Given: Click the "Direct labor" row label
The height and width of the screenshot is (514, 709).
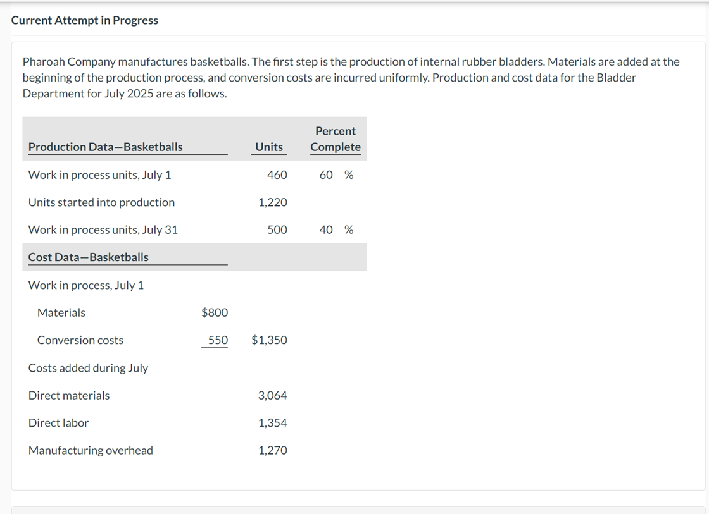Looking at the screenshot, I should click(58, 423).
